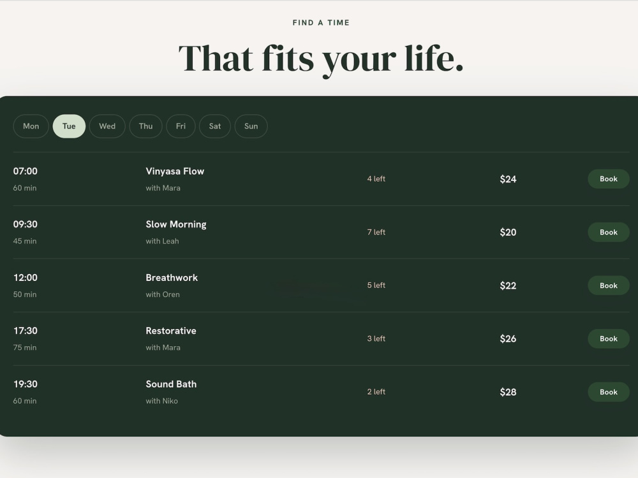The image size is (638, 478).
Task: Switch to the Wed day tab
Action: (107, 126)
